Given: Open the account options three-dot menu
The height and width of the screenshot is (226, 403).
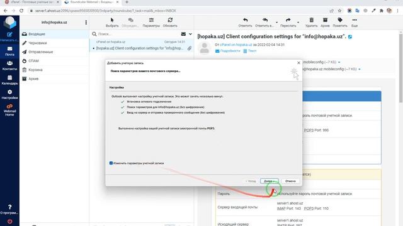Looking at the screenshot, I should point(86,23).
